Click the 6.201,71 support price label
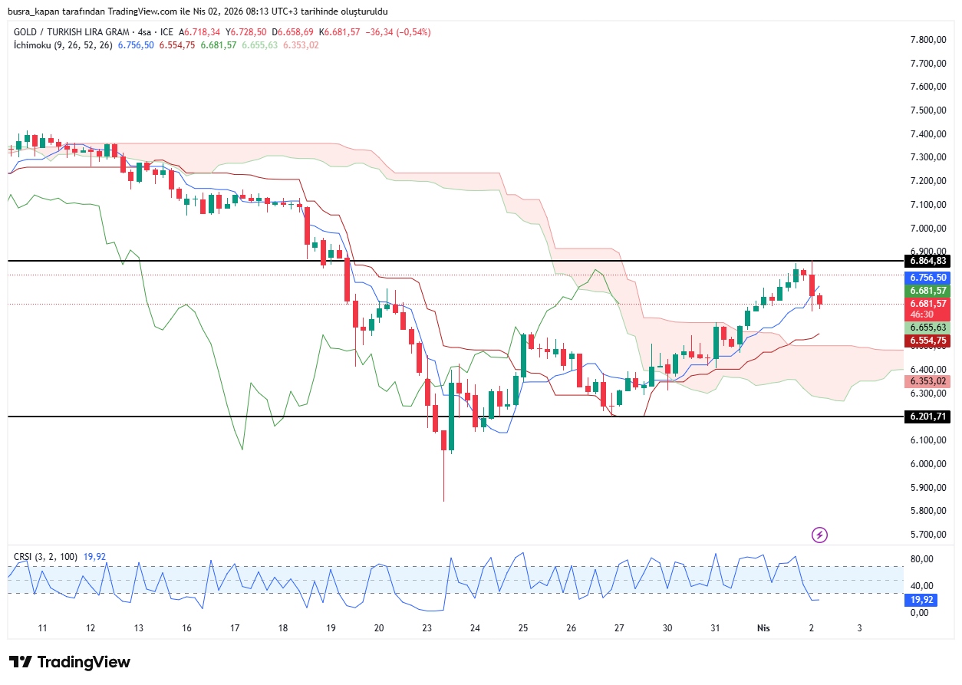Viewport: 962px width, 685px height. pyautogui.click(x=927, y=417)
